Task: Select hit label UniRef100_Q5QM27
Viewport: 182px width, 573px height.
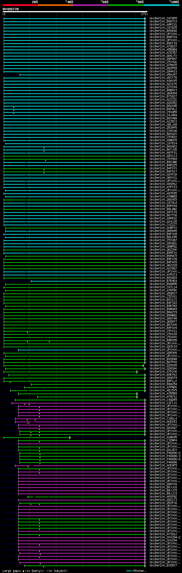Action: pyautogui.click(x=163, y=293)
